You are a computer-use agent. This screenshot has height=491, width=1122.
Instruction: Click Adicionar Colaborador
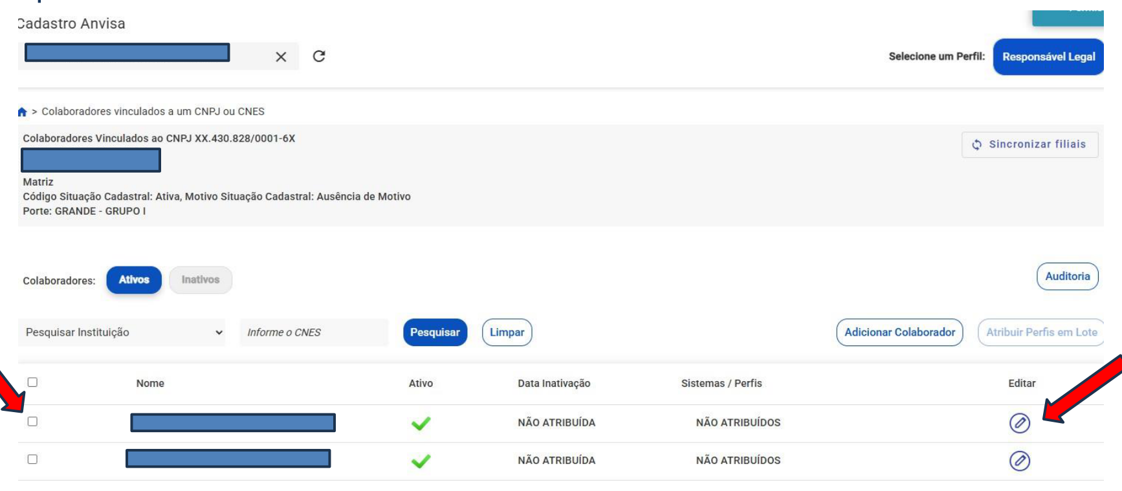(899, 333)
